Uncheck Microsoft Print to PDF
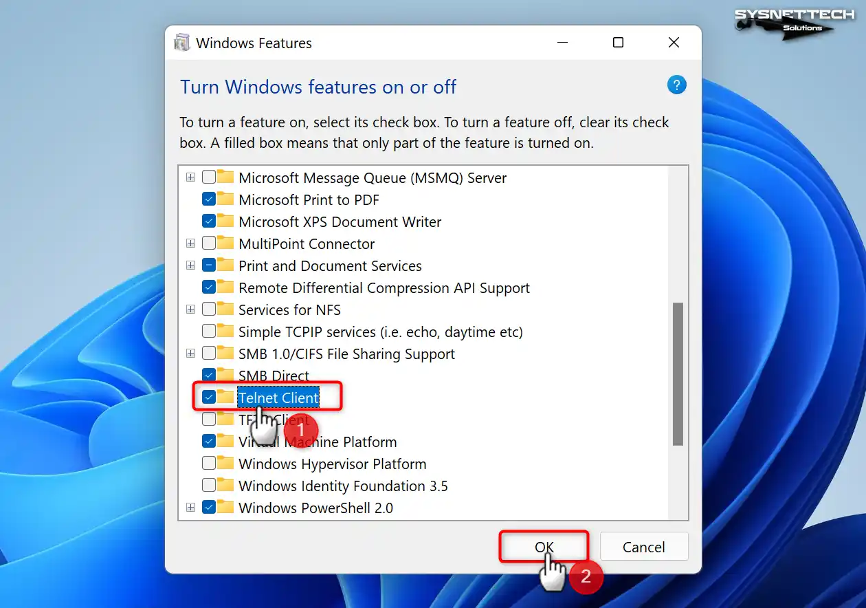This screenshot has width=866, height=608. coord(209,199)
